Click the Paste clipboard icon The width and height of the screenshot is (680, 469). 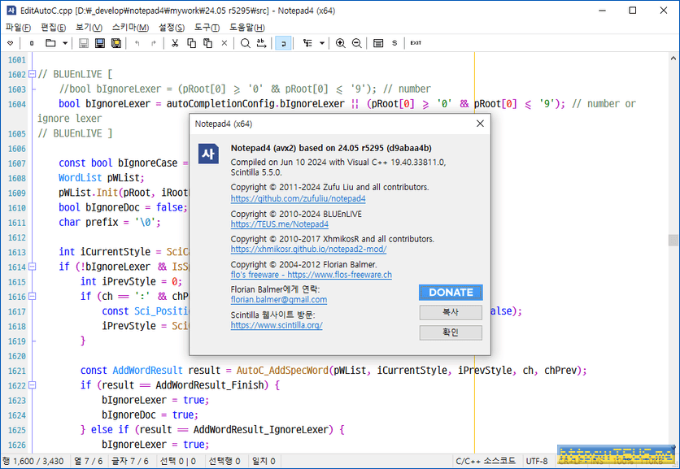(207, 43)
